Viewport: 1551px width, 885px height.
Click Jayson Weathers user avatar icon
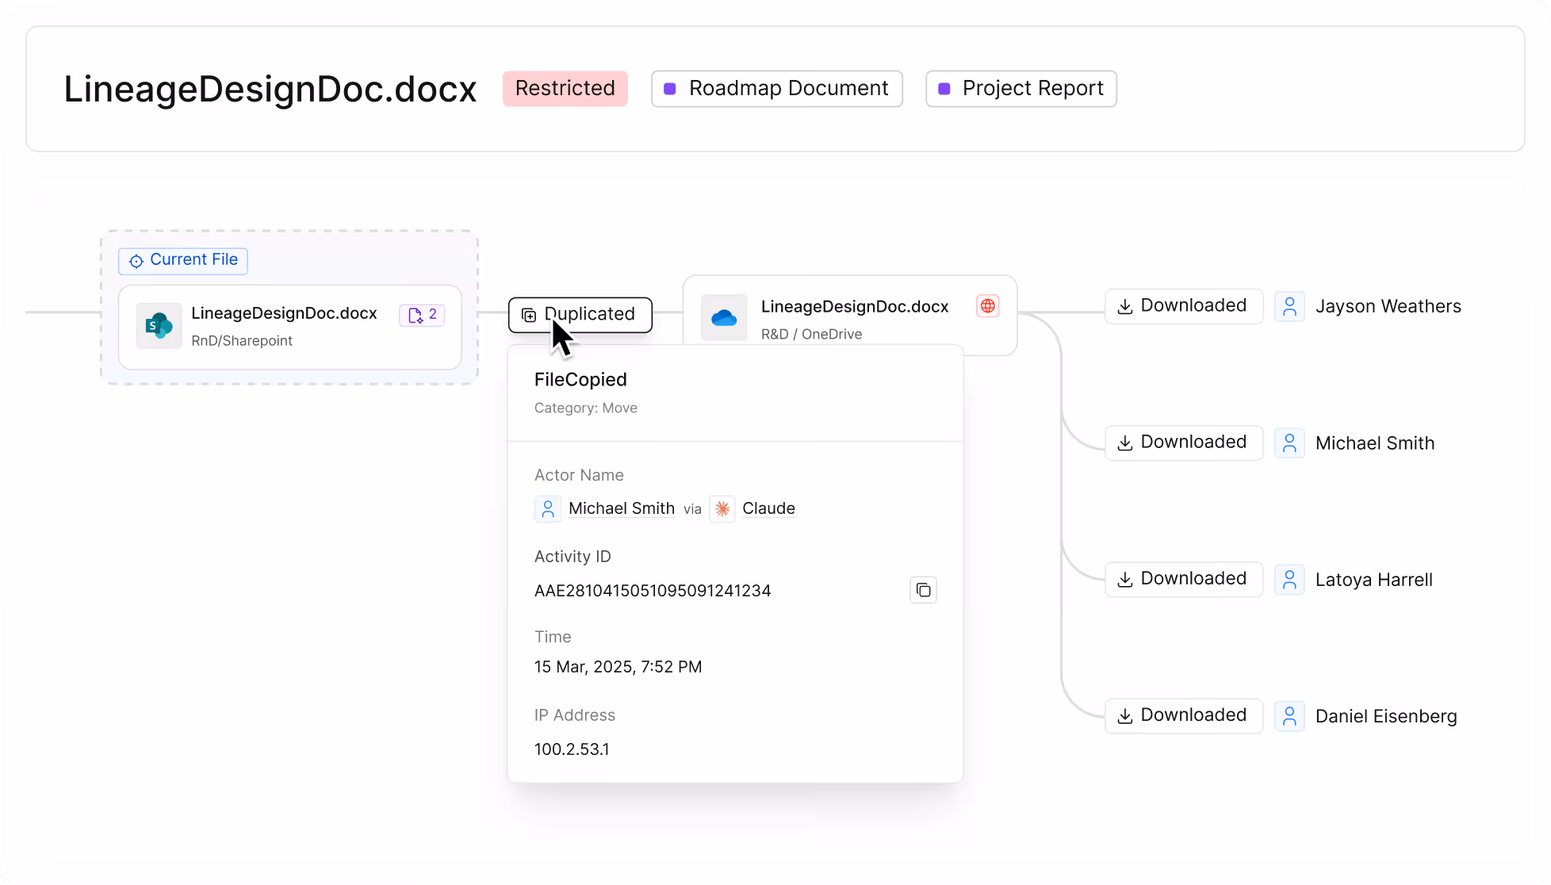pyautogui.click(x=1289, y=306)
